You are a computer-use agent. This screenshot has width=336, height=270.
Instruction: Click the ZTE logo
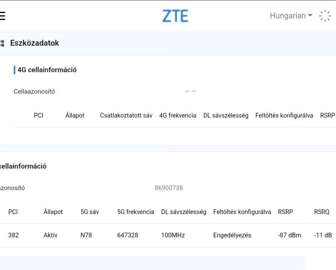click(x=175, y=16)
